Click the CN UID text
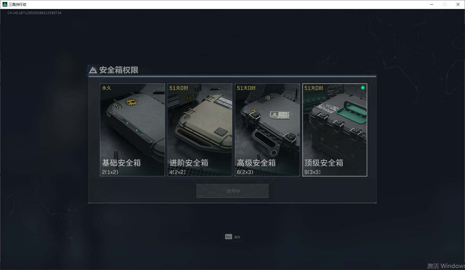 tap(35, 13)
